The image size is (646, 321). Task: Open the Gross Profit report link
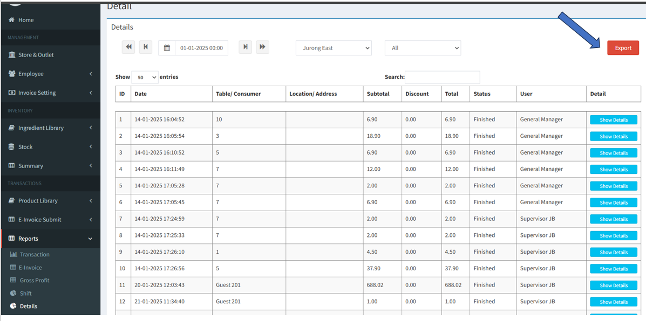pyautogui.click(x=35, y=280)
